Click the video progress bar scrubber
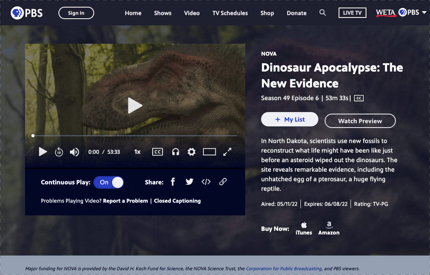430x275 pixels. tap(33, 136)
